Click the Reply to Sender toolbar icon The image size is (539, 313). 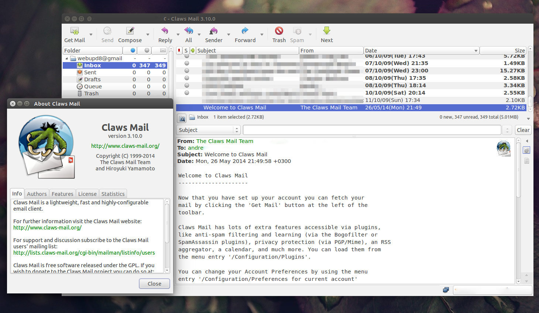pyautogui.click(x=214, y=31)
